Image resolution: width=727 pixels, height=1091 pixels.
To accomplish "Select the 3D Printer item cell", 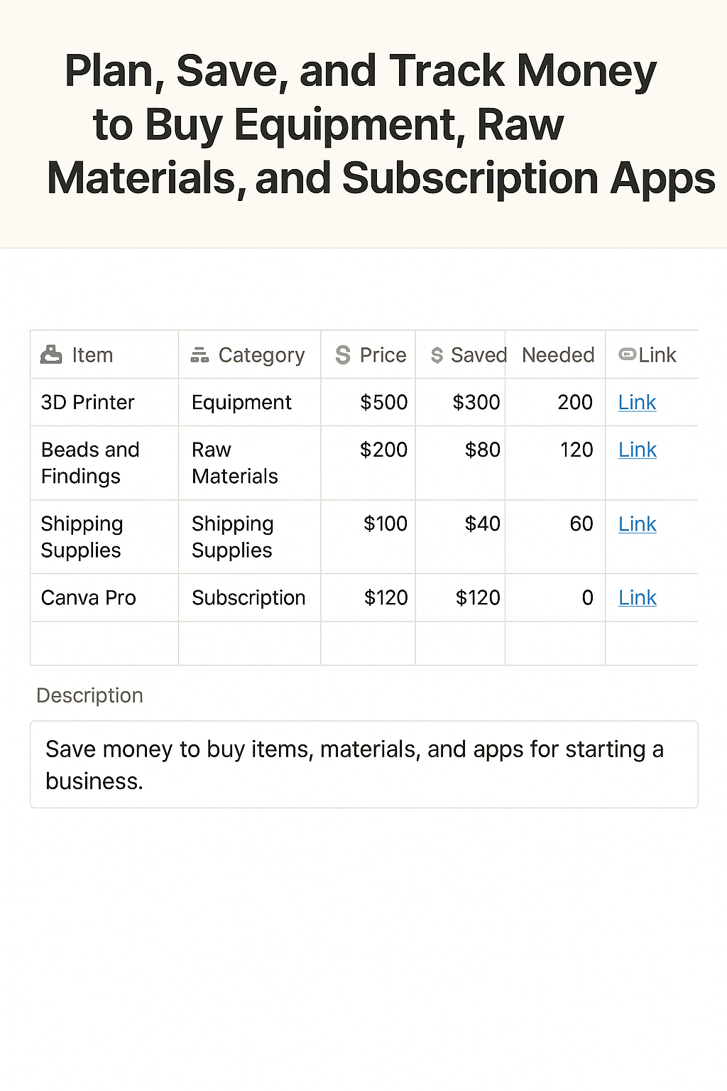I will [x=88, y=403].
